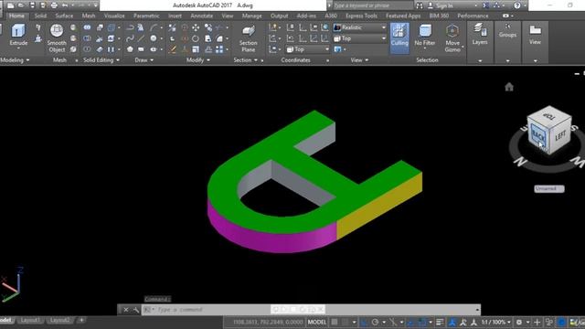Open the Annotate ribbon tab
Screen dimensions: 585x329
(x=201, y=16)
